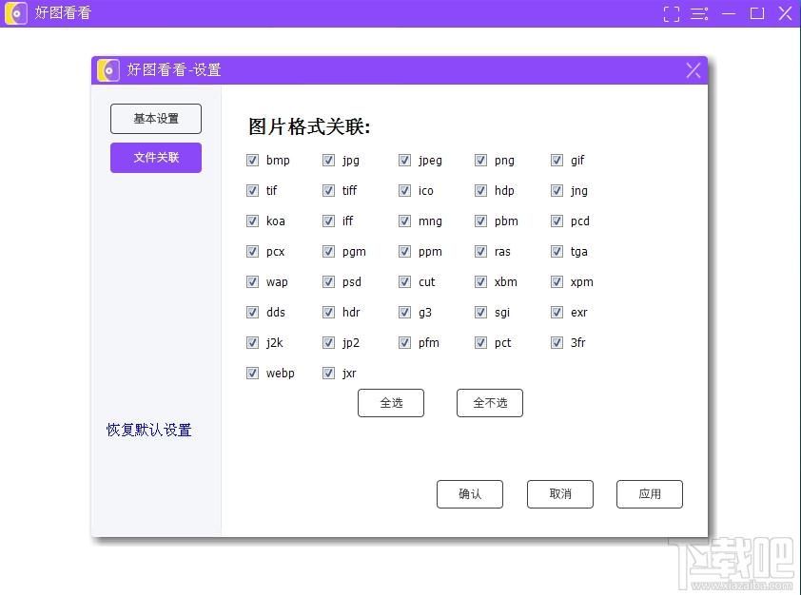The image size is (801, 595).
Task: Cancel with the 取消 button
Action: tap(560, 494)
